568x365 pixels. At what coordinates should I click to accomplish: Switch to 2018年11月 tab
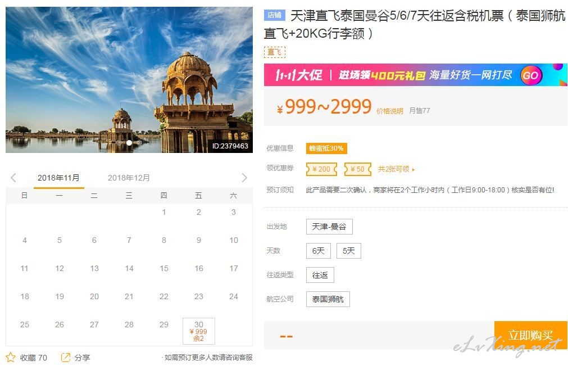58,178
